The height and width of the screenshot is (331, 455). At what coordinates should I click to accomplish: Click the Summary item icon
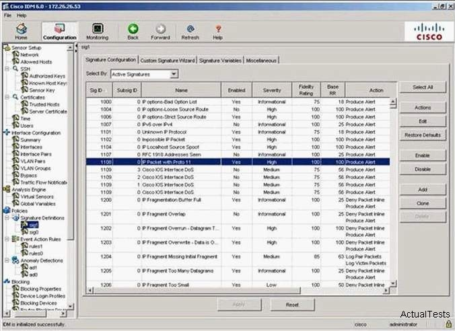pyautogui.click(x=15, y=139)
